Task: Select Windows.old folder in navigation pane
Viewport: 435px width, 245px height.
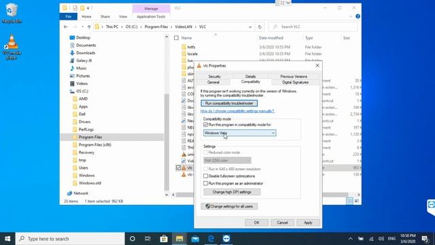Action: (90, 183)
